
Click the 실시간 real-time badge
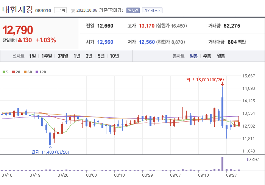point(133,10)
